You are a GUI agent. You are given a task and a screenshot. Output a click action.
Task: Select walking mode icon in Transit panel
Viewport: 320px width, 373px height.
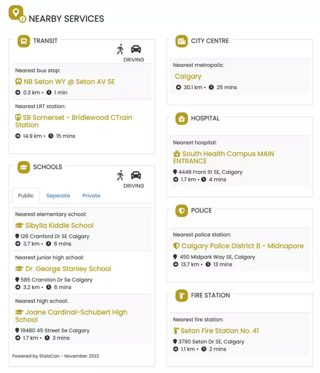pos(121,49)
